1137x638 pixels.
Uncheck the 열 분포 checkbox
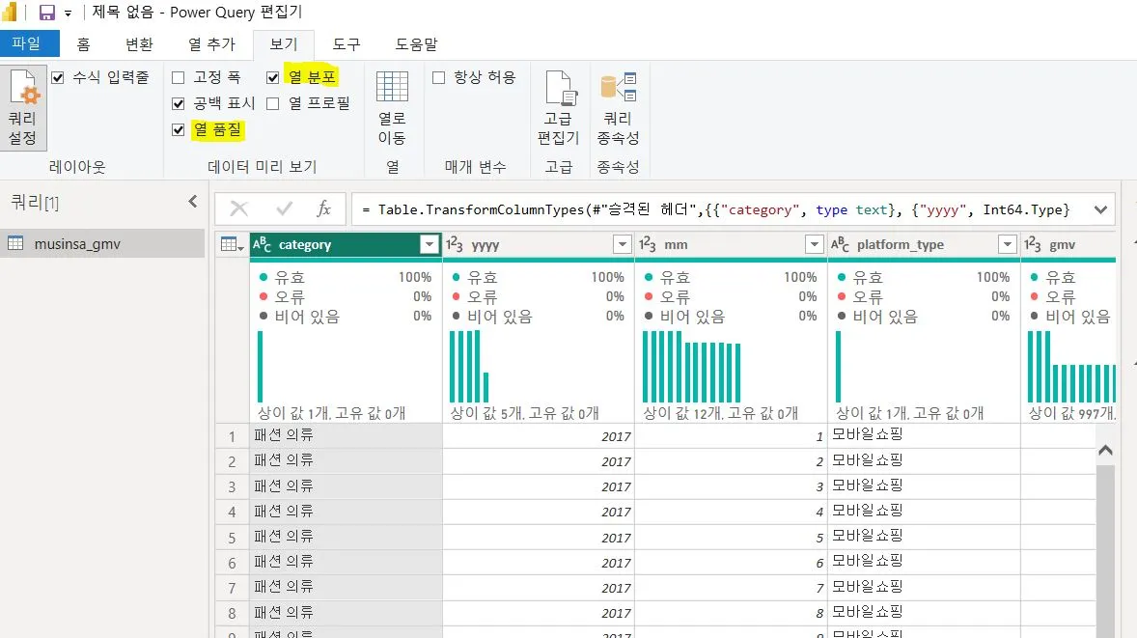coord(272,77)
